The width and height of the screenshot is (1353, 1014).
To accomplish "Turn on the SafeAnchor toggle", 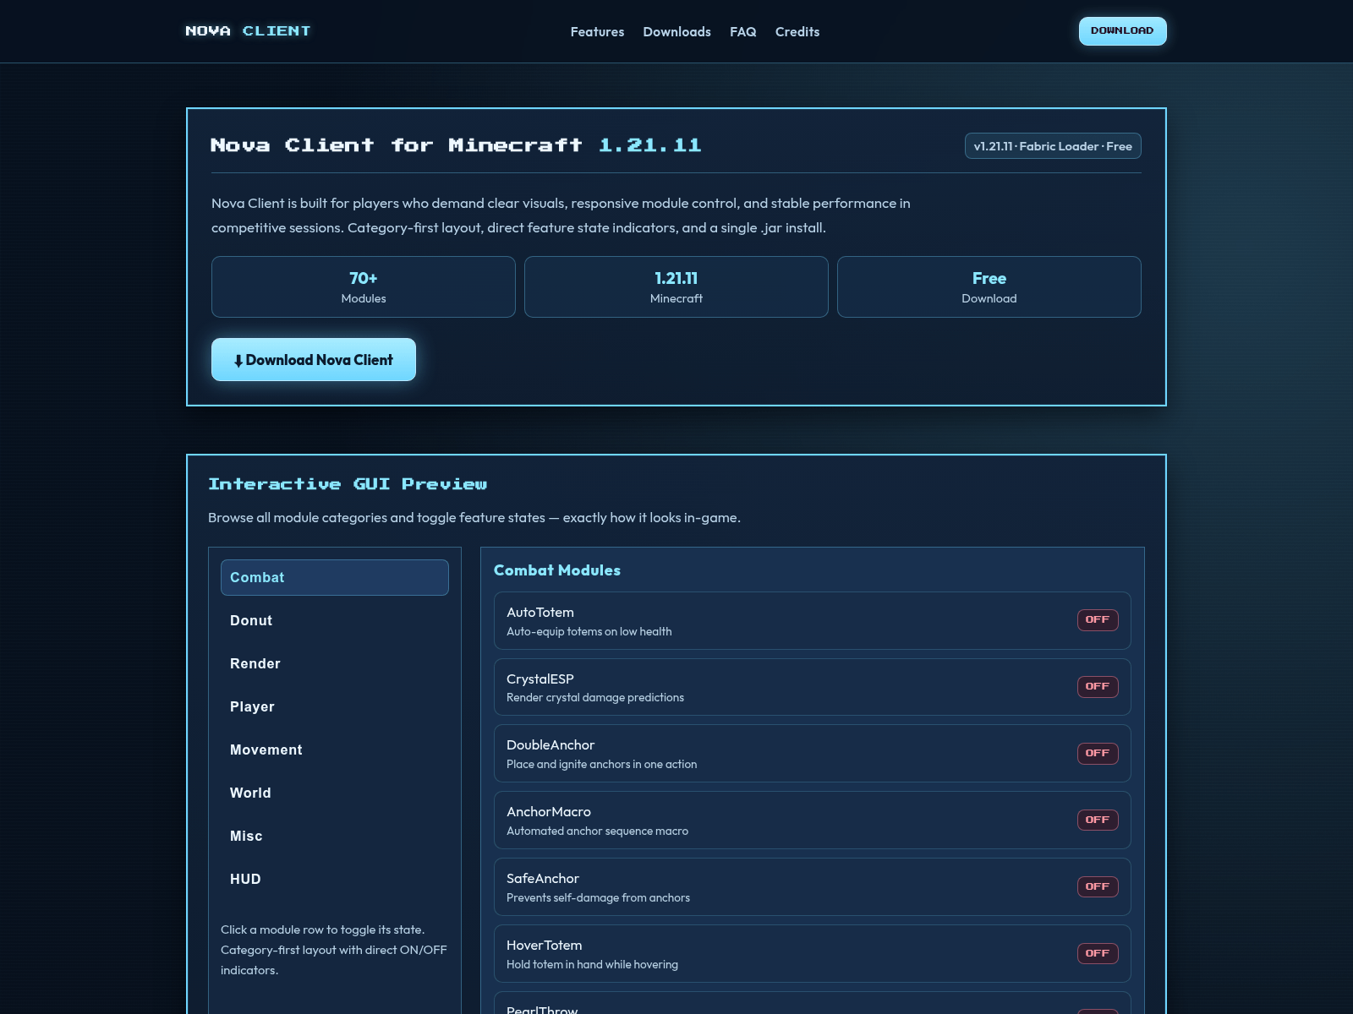I will (x=1098, y=887).
